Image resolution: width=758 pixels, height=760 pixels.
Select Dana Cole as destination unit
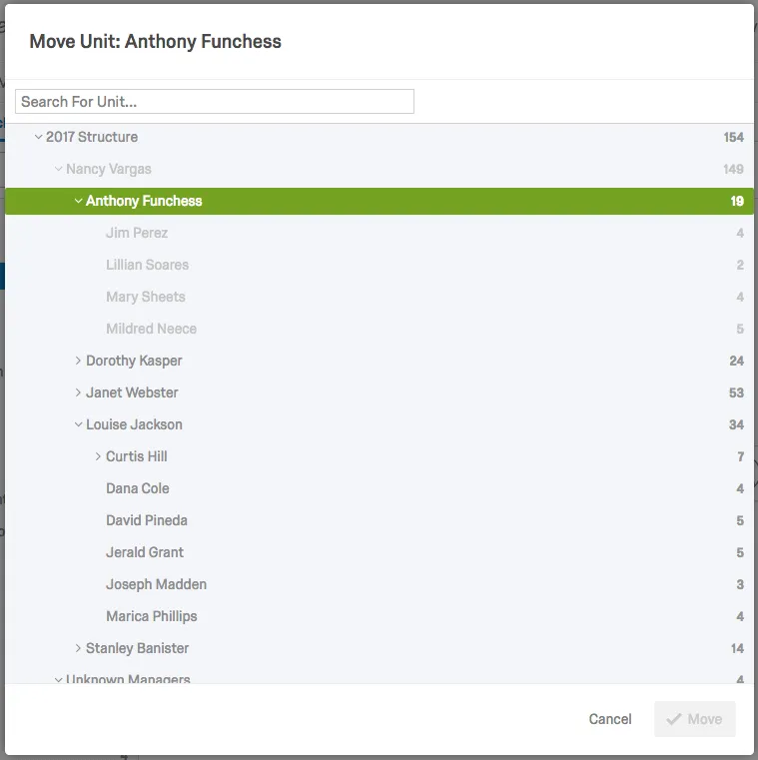(x=137, y=488)
